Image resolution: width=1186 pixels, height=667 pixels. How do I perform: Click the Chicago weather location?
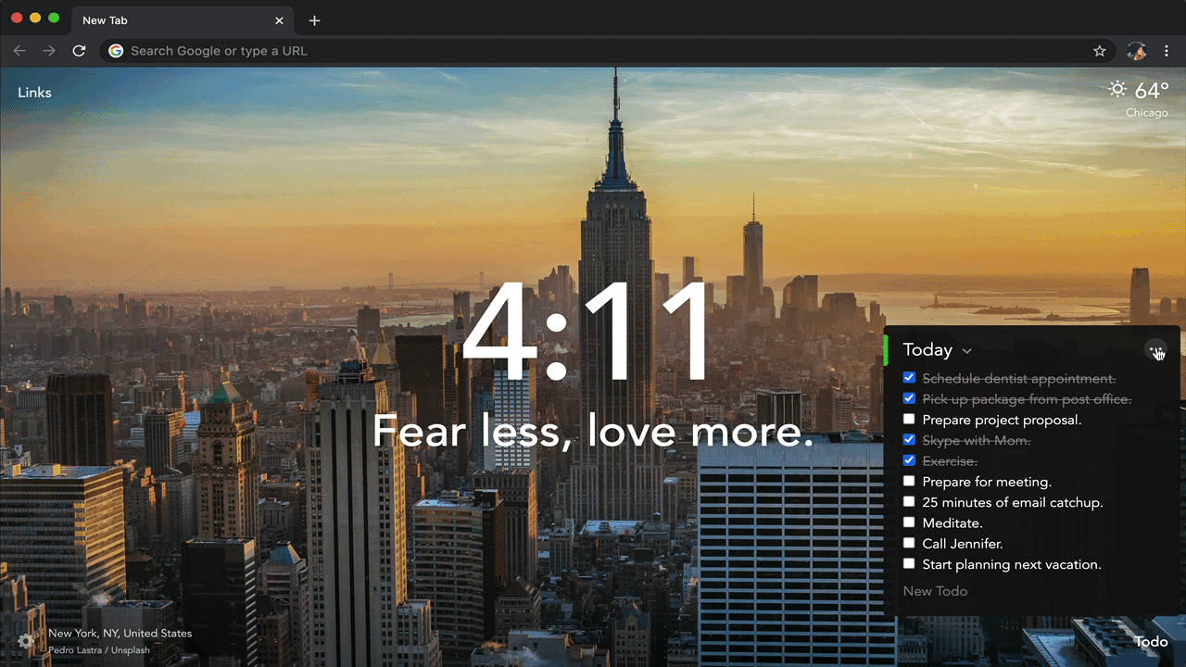tap(1147, 113)
